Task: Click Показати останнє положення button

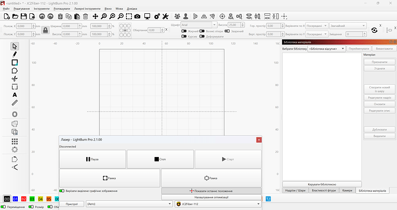Action: click(211, 191)
